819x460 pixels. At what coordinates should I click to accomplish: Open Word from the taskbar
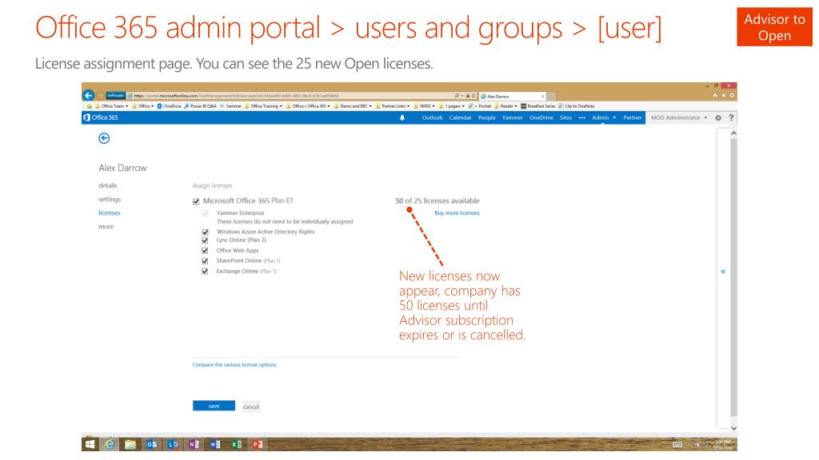click(214, 444)
